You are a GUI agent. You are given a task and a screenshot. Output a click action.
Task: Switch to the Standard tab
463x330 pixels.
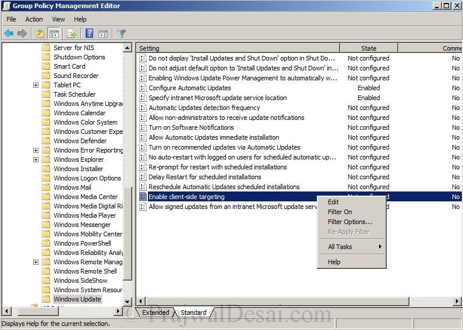coord(193,313)
